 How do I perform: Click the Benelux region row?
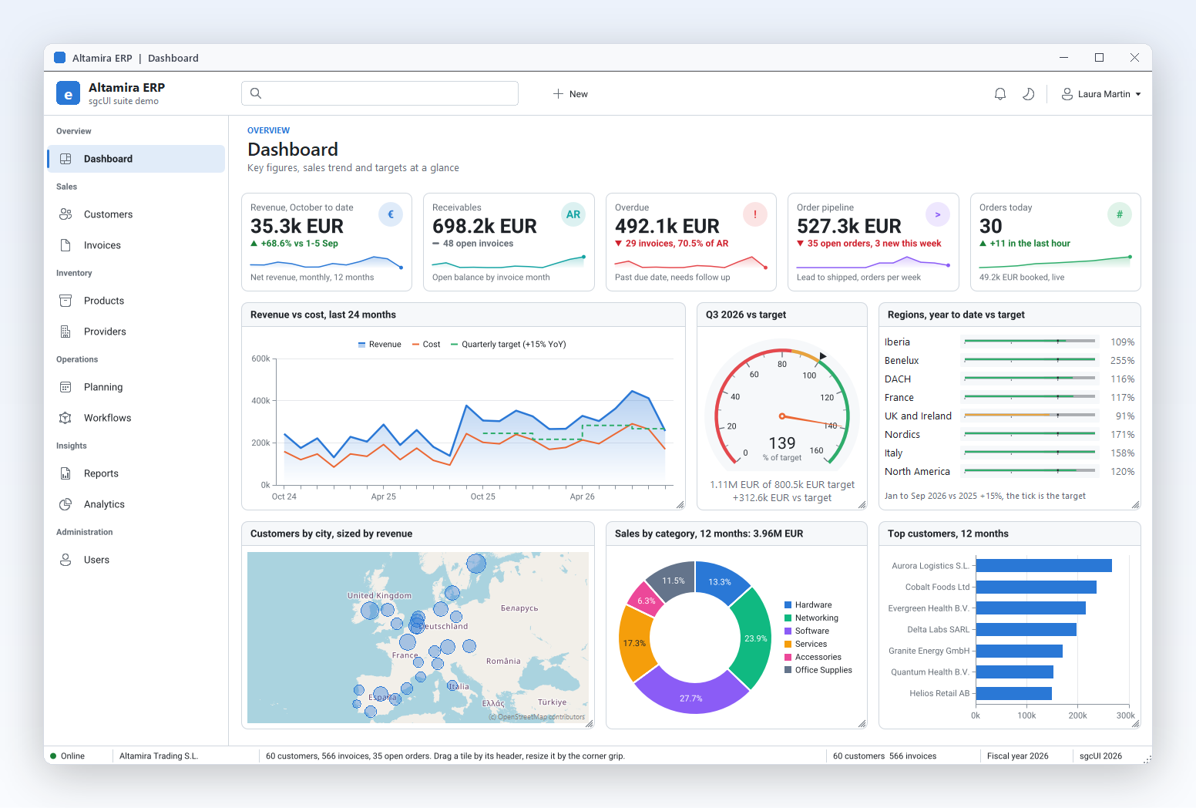[1010, 361]
